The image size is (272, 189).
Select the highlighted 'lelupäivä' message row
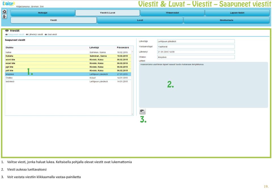68,74
